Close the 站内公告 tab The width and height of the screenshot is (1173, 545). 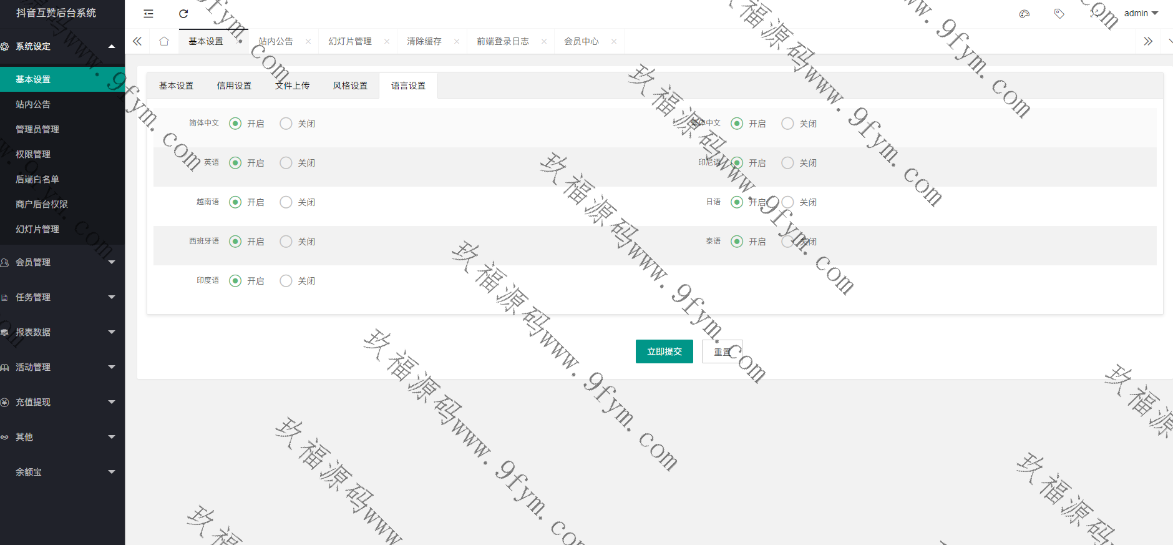308,42
